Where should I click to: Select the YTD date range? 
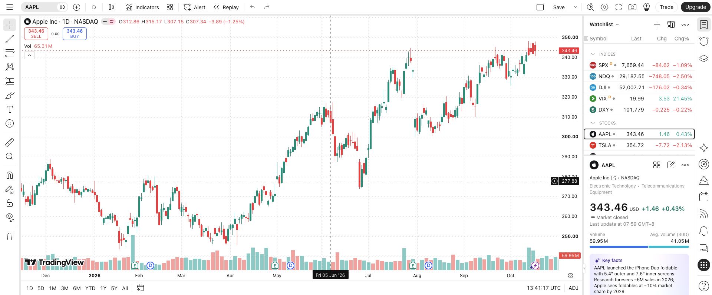[x=90, y=288]
